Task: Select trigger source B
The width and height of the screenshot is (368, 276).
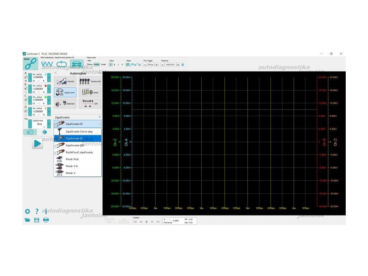Action: coord(115,65)
